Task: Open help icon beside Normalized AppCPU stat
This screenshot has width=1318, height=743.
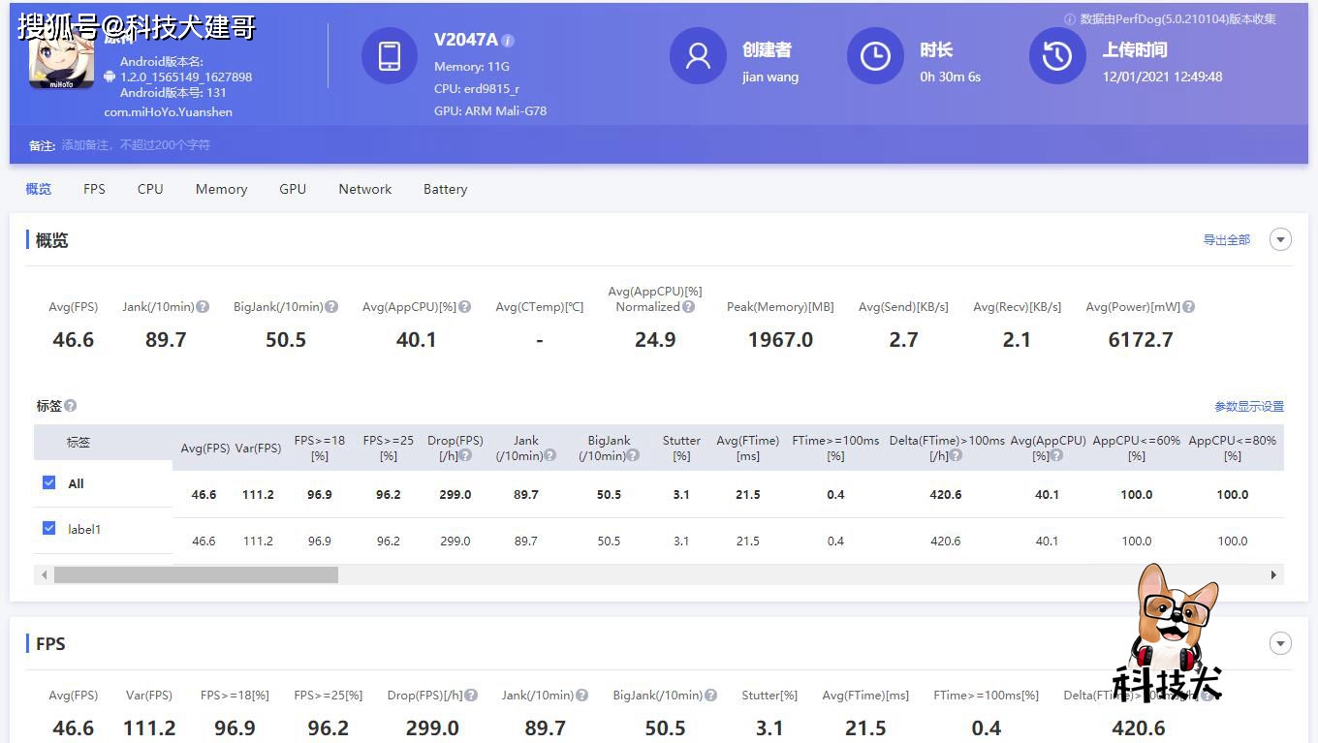Action: point(688,307)
